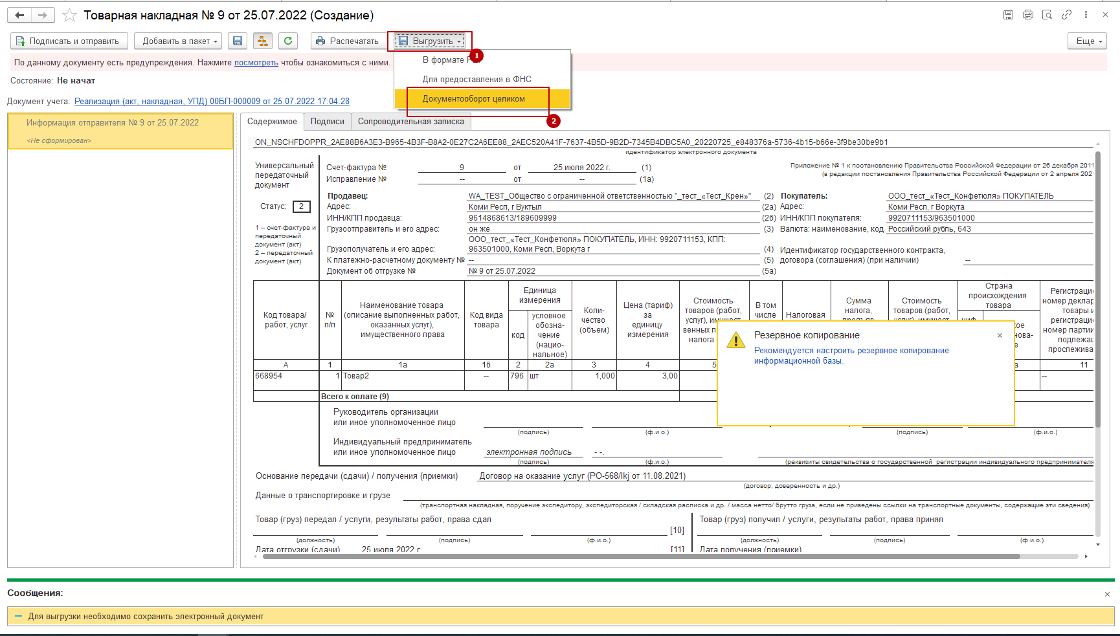Close the Messages panel
This screenshot has width=1120, height=636.
[x=1107, y=594]
